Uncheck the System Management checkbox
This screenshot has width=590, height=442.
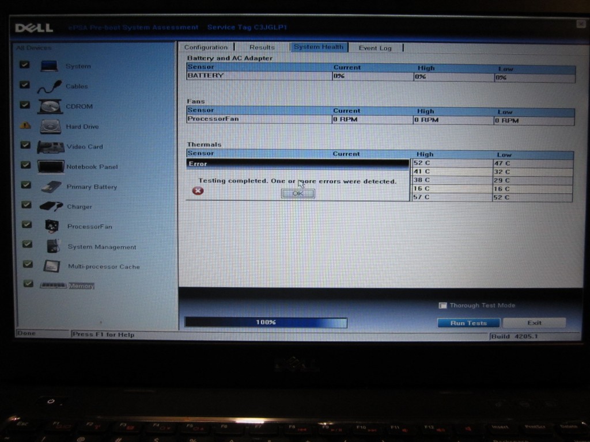pyautogui.click(x=28, y=244)
